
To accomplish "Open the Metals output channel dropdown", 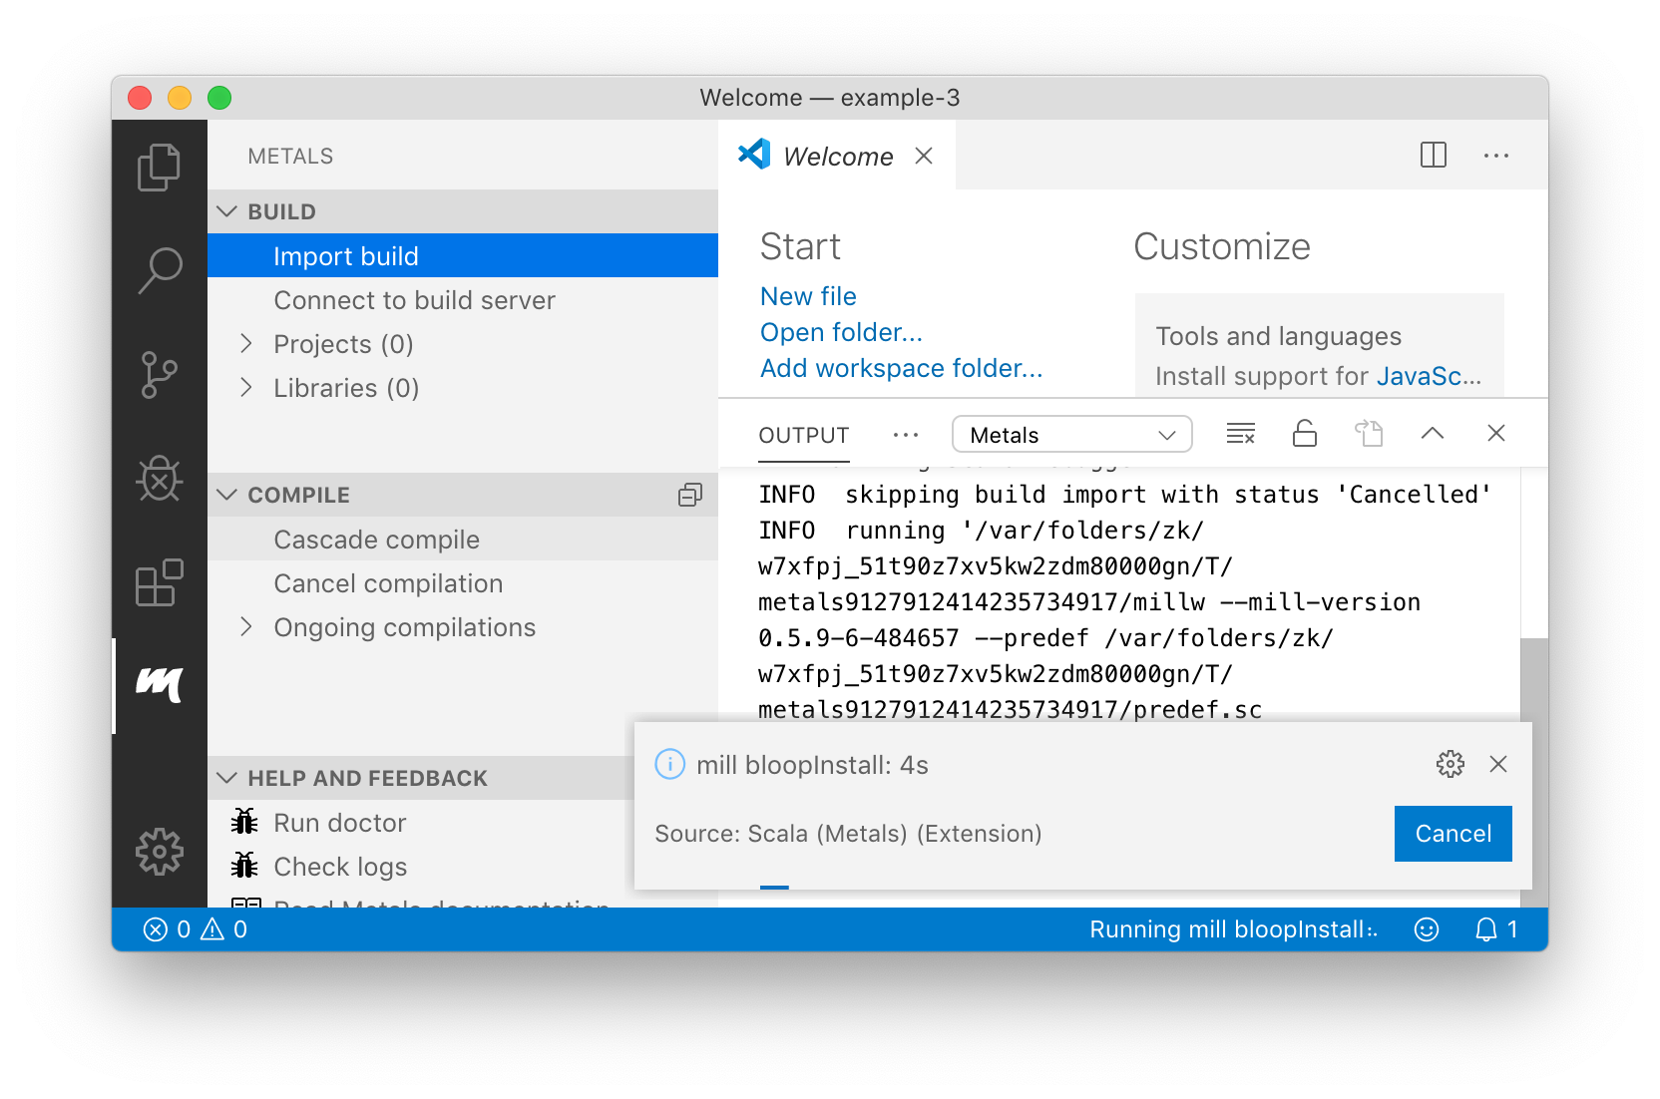I will click(x=1072, y=435).
